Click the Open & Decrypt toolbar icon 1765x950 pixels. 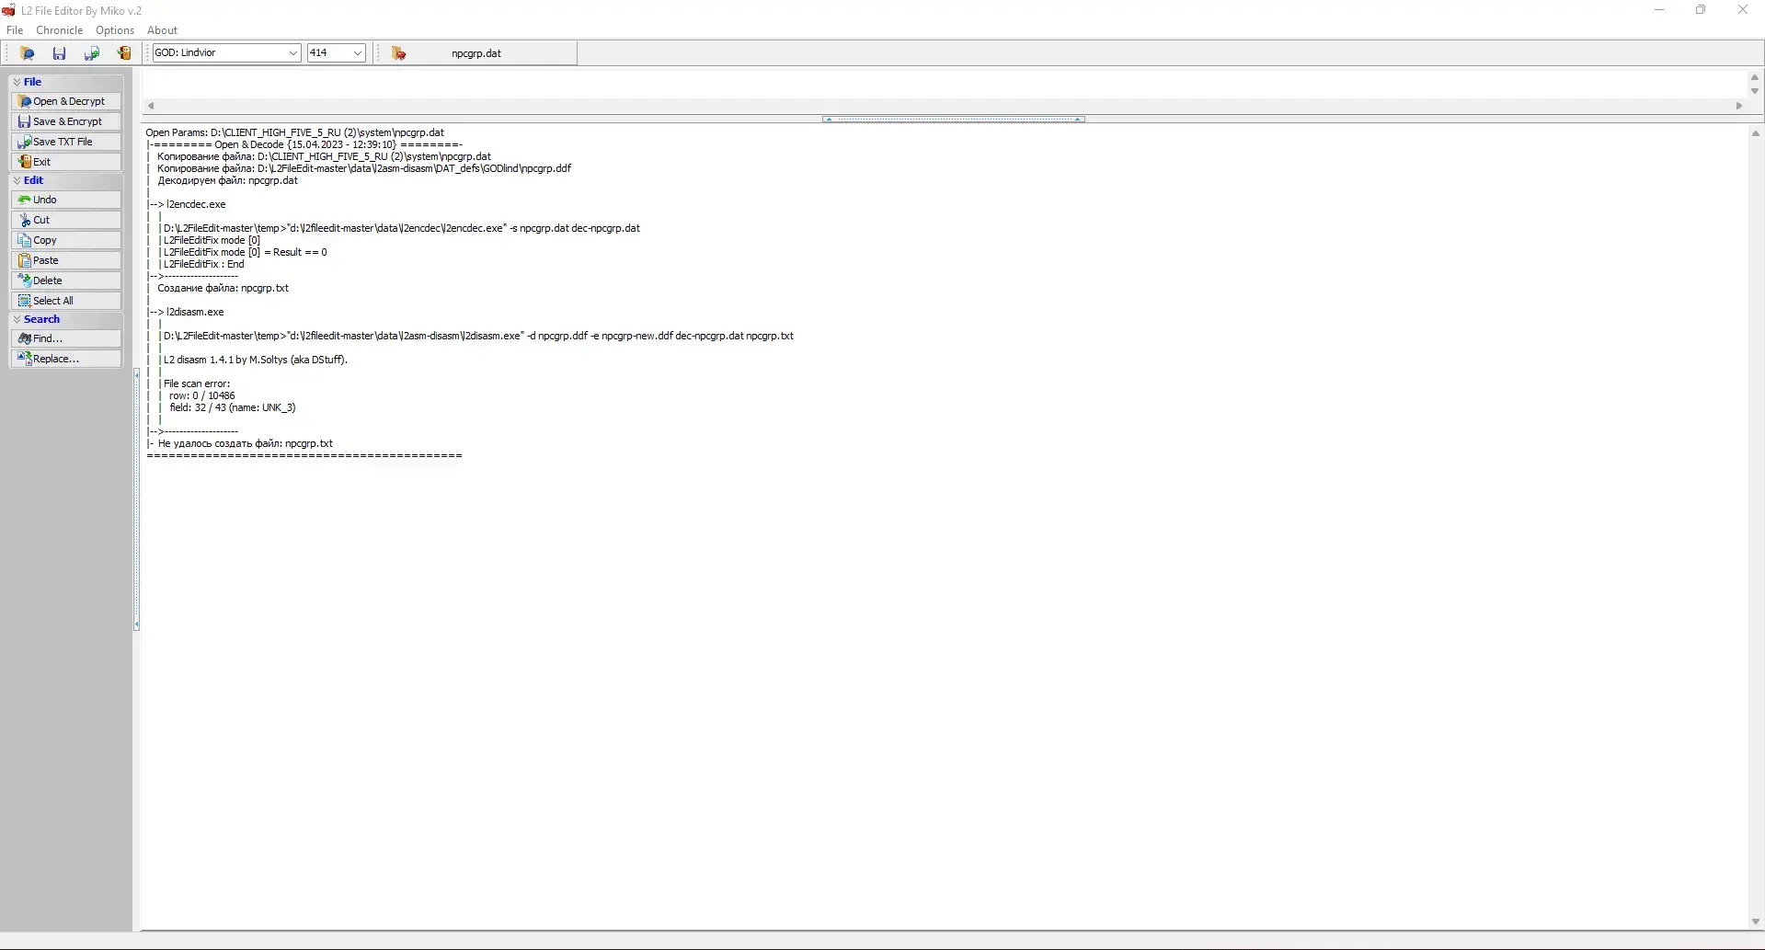pos(27,53)
